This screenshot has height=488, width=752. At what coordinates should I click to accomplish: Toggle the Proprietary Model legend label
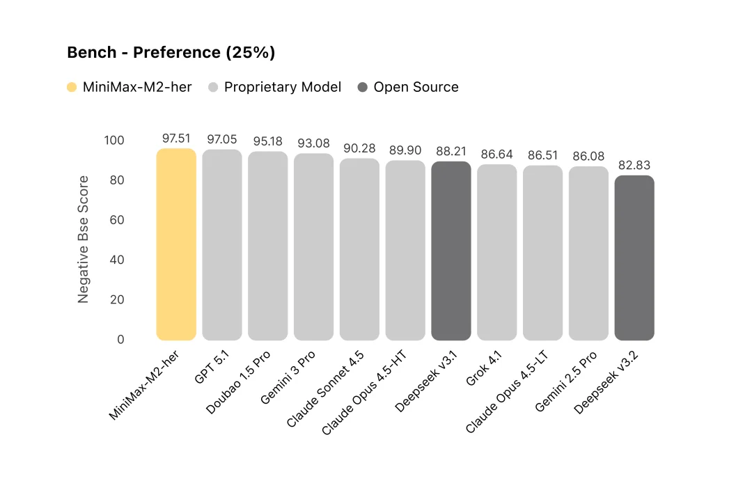[x=283, y=87]
